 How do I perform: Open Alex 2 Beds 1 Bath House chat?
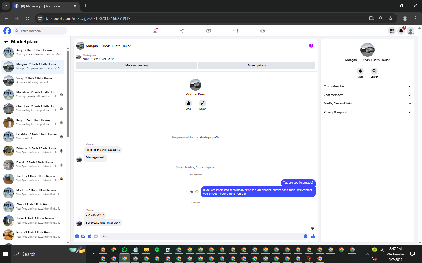(33, 207)
